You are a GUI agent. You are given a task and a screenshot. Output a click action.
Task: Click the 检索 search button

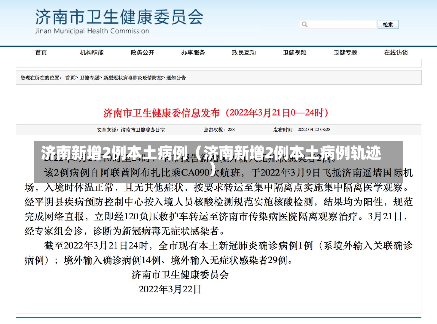point(388,25)
